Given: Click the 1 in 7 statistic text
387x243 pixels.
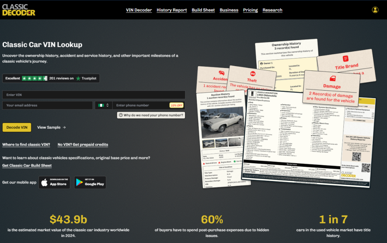Looking at the screenshot, I should [x=333, y=219].
